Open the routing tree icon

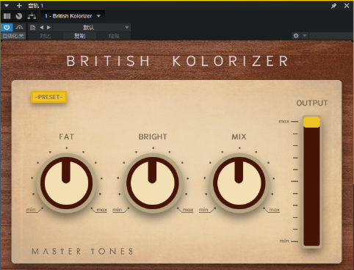click(32, 16)
